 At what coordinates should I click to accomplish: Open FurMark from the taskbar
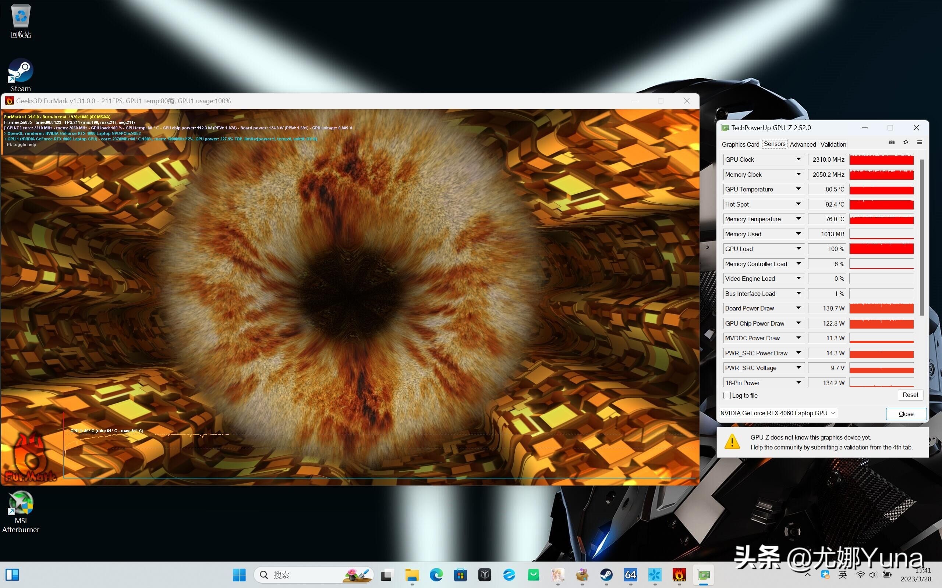679,575
